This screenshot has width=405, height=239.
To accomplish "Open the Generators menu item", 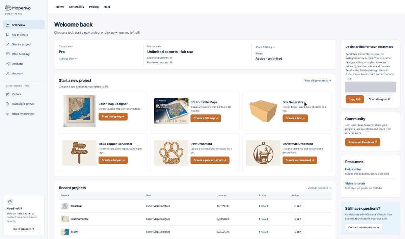I will (76, 7).
